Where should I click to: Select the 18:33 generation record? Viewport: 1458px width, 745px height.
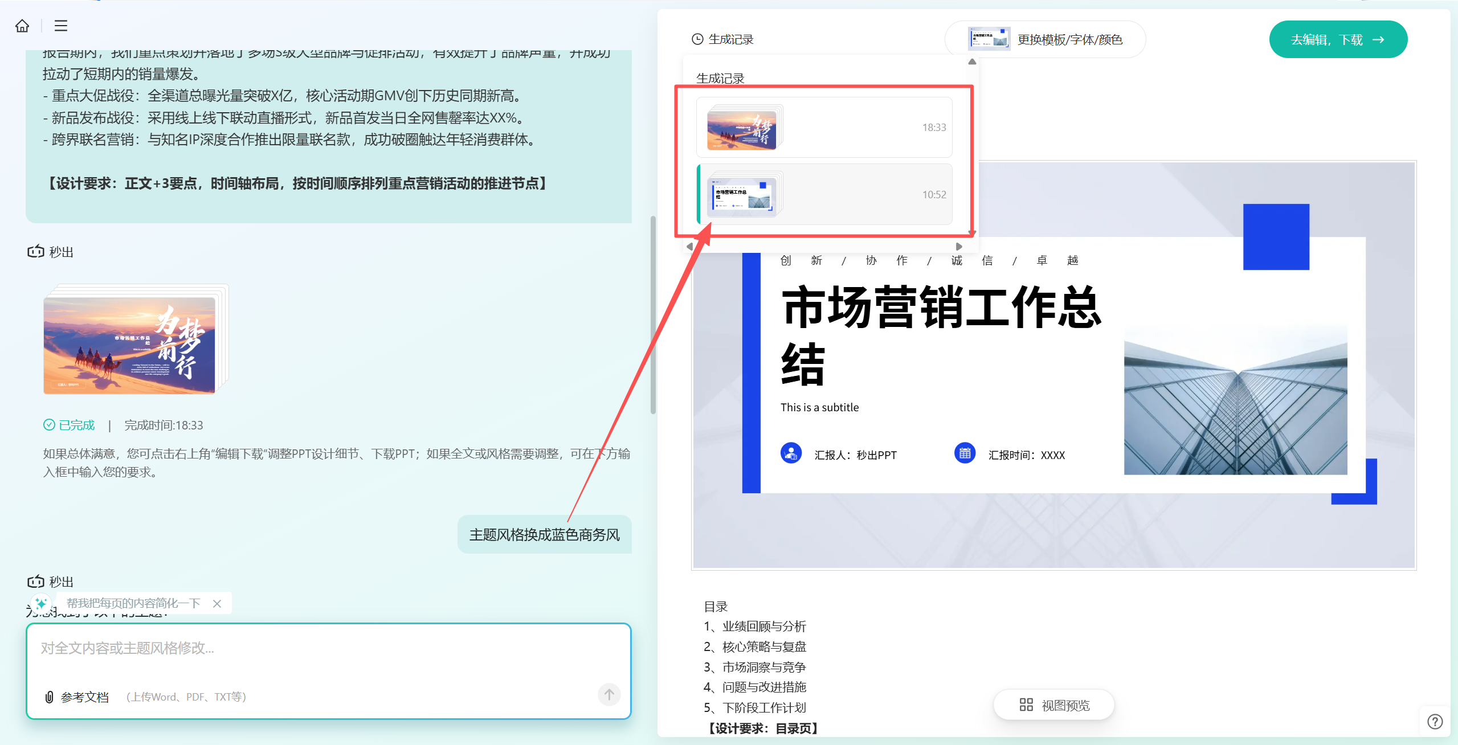[824, 128]
